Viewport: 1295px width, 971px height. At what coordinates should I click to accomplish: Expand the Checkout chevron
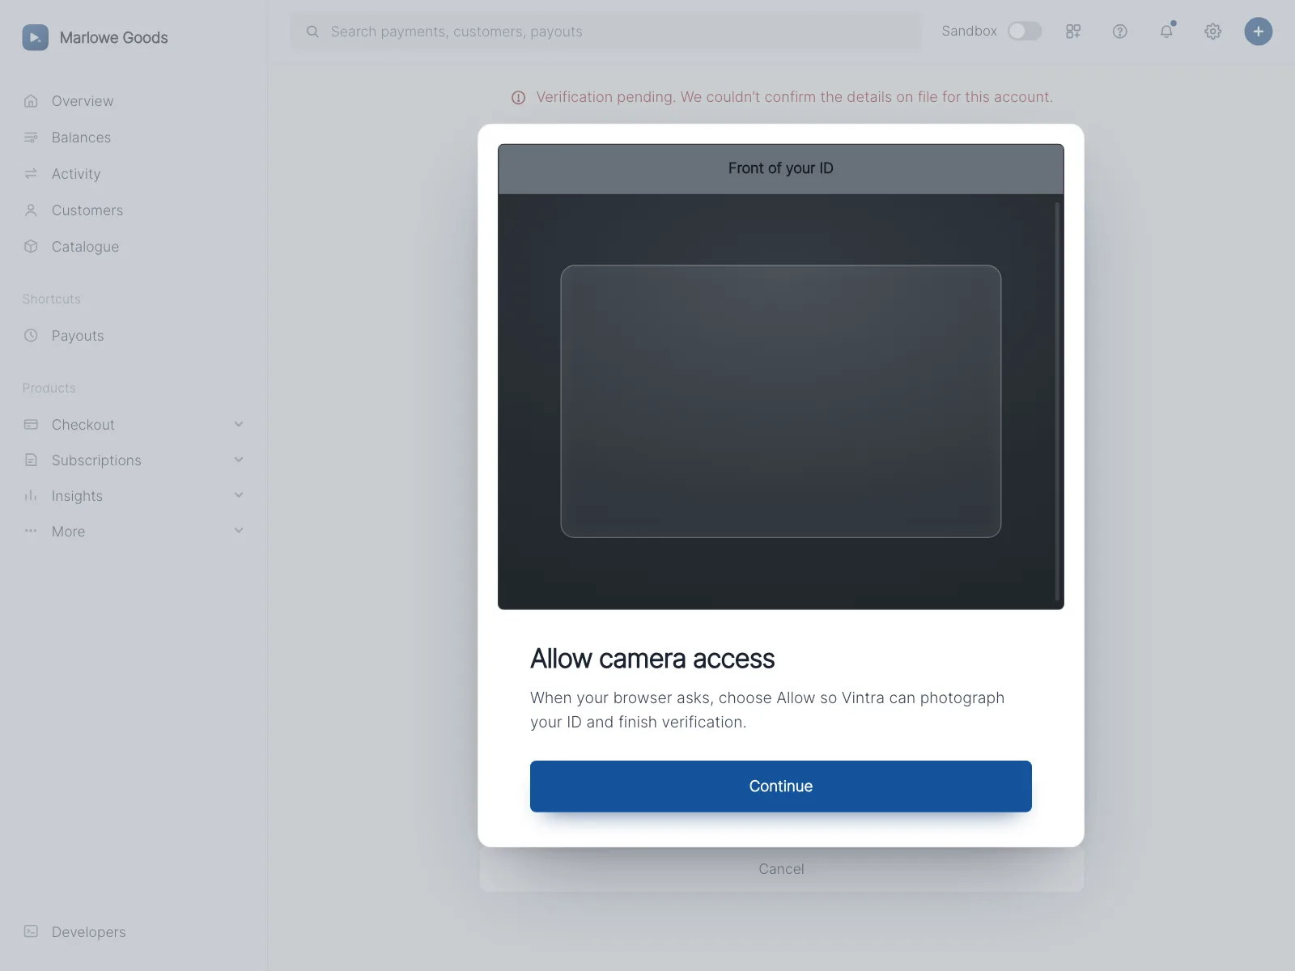(239, 424)
